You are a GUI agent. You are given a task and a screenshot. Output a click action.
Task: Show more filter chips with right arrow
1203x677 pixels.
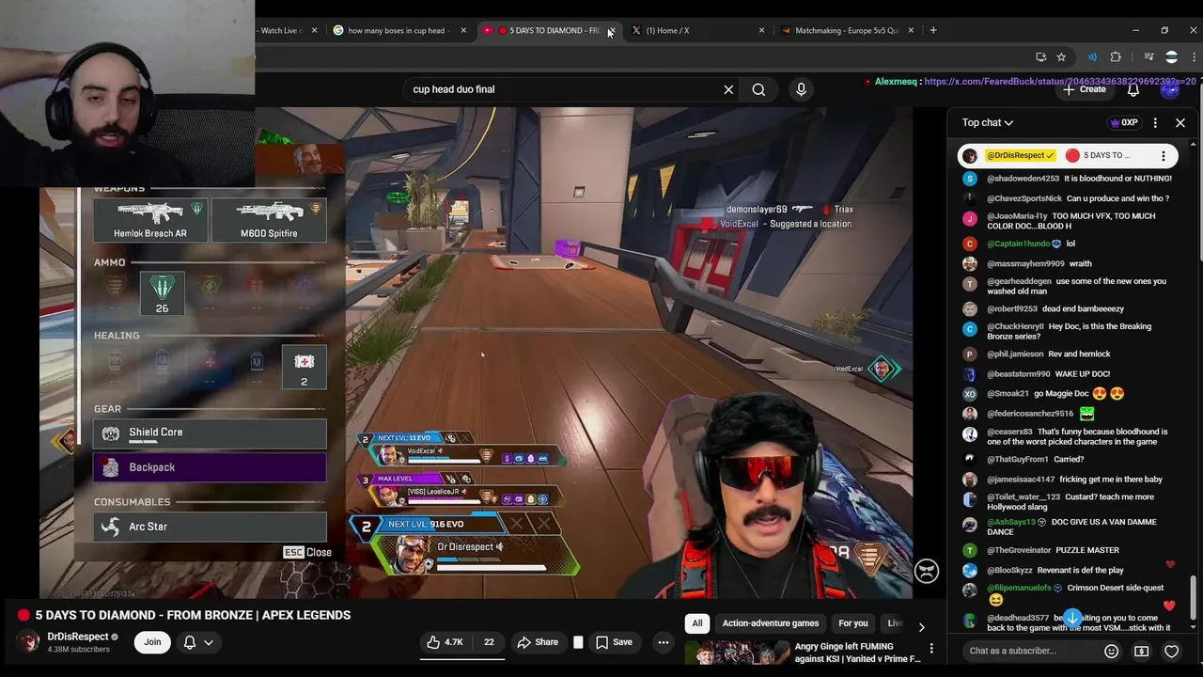pyautogui.click(x=921, y=627)
